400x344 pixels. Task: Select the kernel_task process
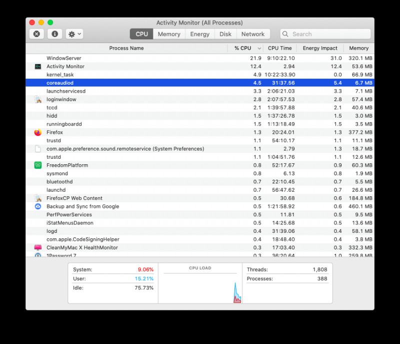click(200, 75)
